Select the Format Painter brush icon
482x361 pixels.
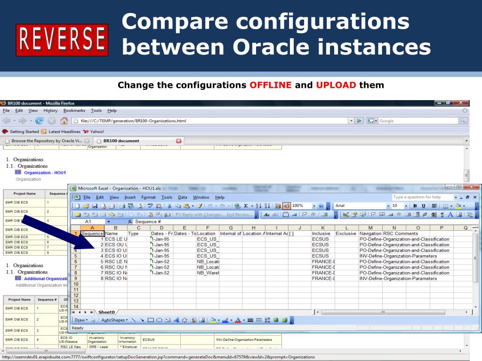coord(199,206)
